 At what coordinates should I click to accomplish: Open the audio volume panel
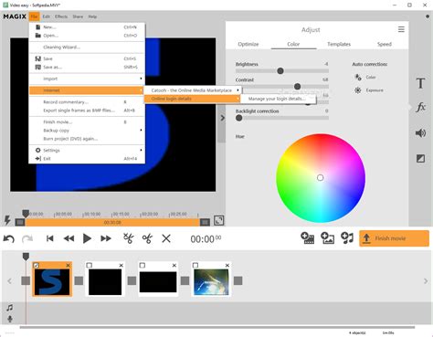pyautogui.click(x=420, y=132)
